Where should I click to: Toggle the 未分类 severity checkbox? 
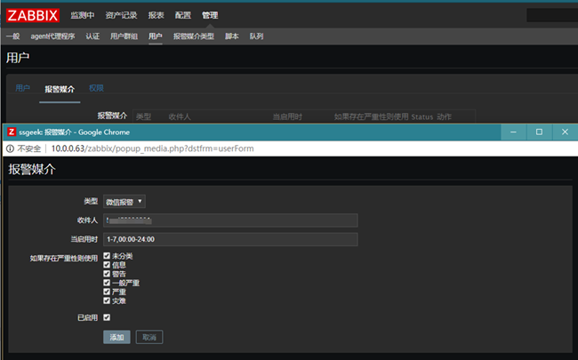(107, 256)
